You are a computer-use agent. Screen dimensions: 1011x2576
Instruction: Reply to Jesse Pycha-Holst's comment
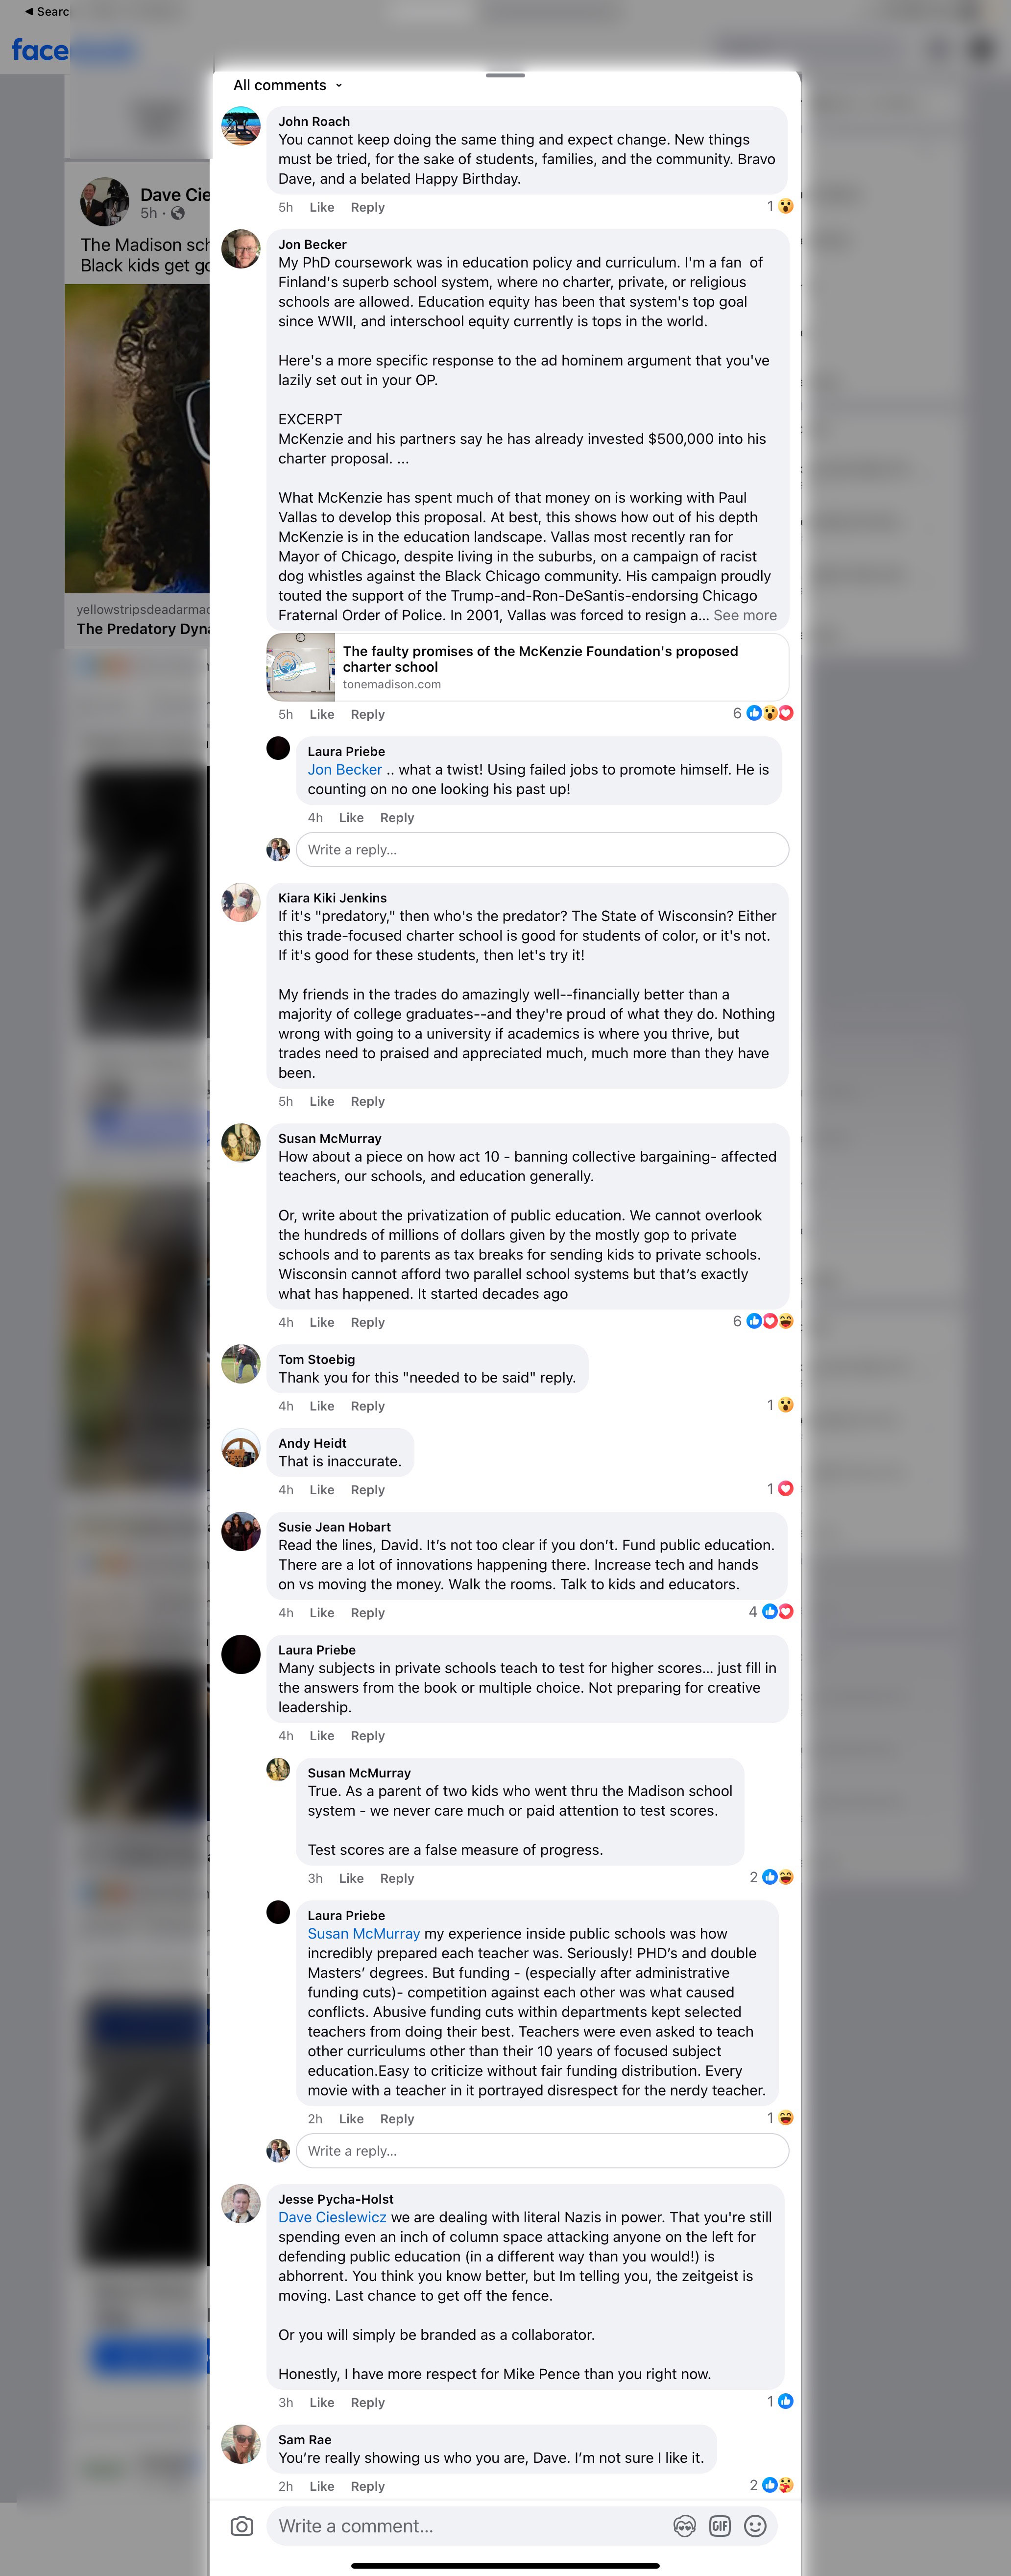pos(367,2402)
